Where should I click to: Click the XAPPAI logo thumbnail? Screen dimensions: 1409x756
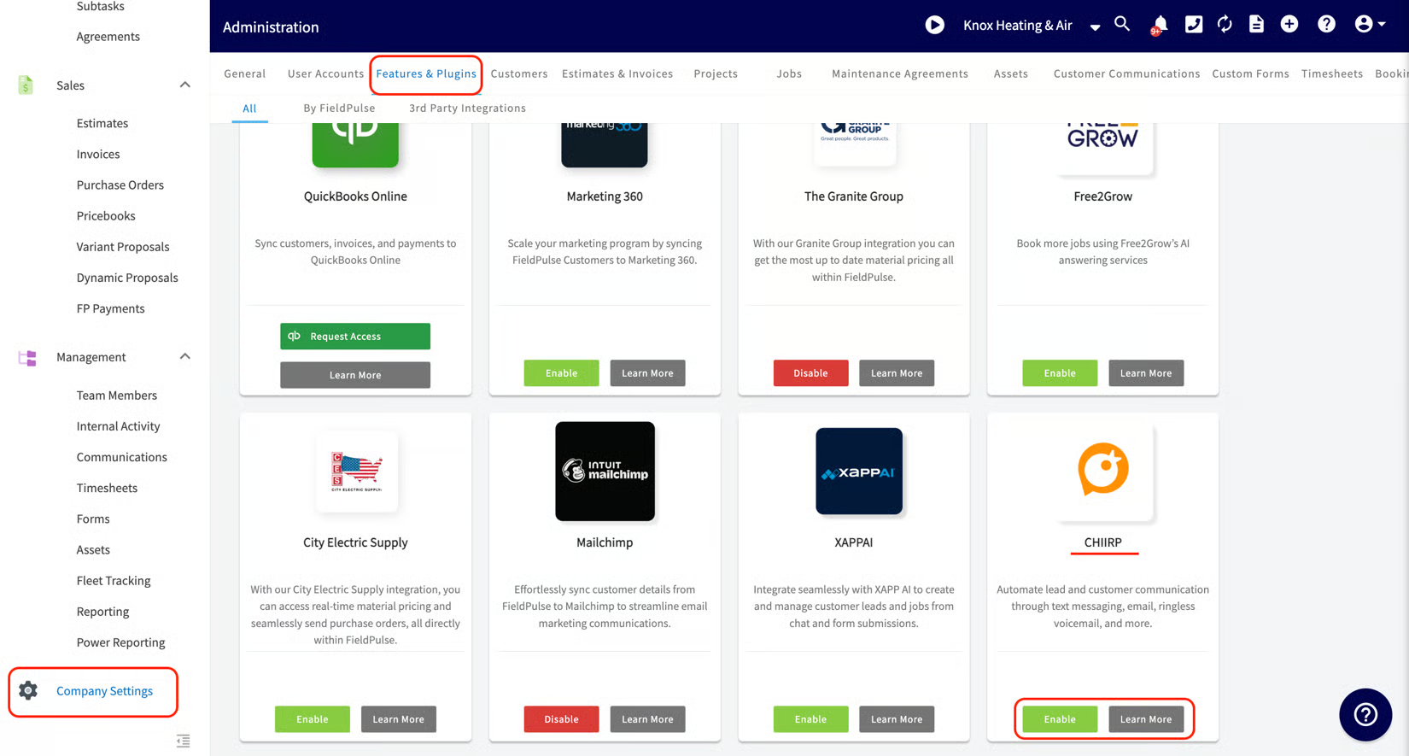click(859, 471)
